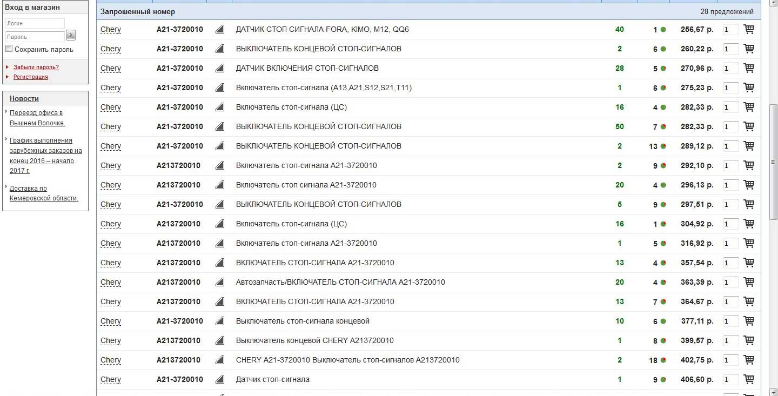The width and height of the screenshot is (778, 396).
Task: Open the Забыли пароль? link
Action: [36, 67]
